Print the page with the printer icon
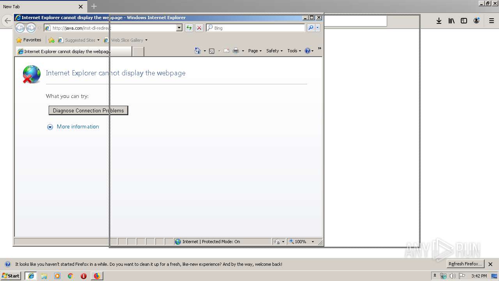 (236, 51)
